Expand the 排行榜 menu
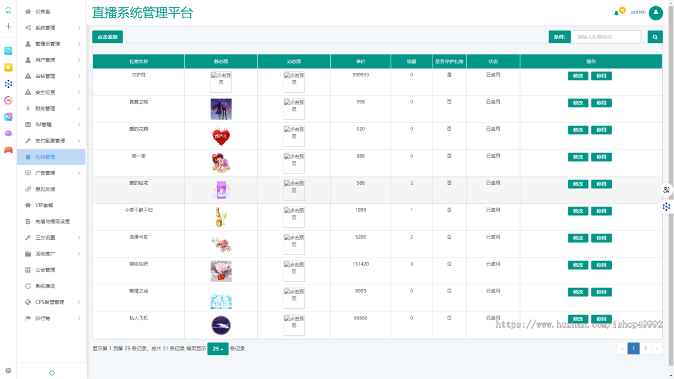This screenshot has height=379, width=674. (51, 318)
